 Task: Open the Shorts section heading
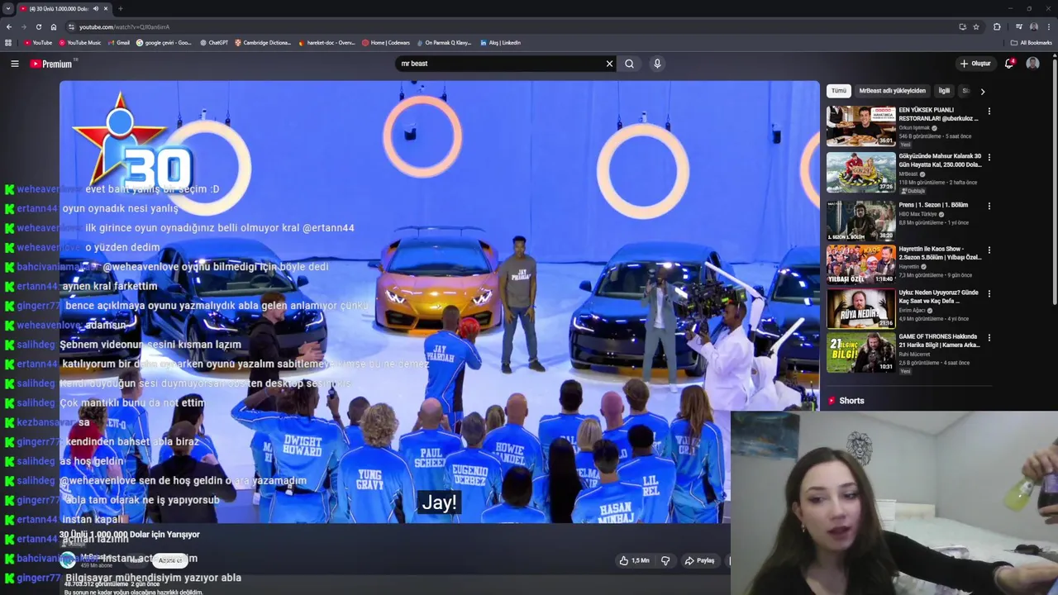click(x=846, y=401)
